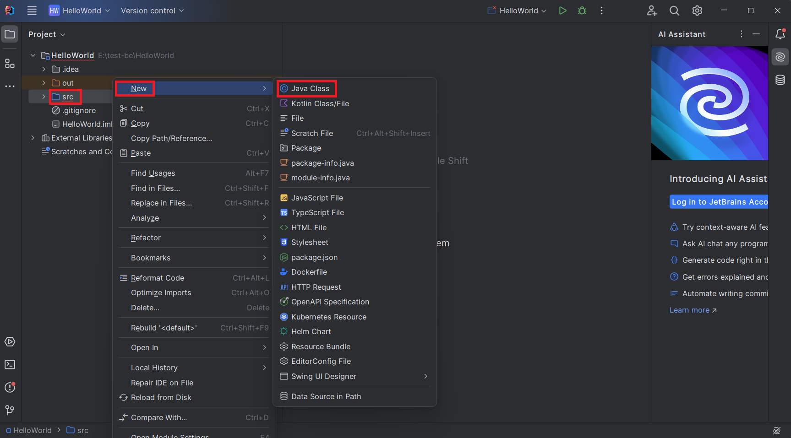Viewport: 791px width, 438px height.
Task: Run the HelloWorld configuration
Action: coord(562,11)
